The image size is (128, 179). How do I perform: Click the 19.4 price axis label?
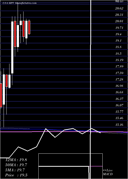point(118,34)
